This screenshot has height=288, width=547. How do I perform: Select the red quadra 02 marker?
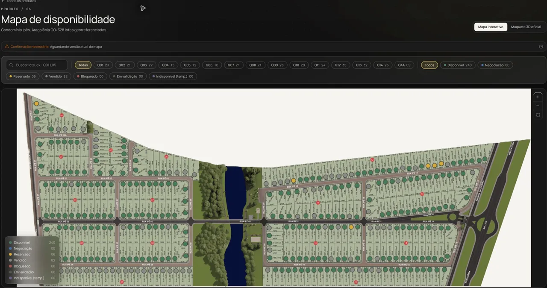(x=81, y=243)
